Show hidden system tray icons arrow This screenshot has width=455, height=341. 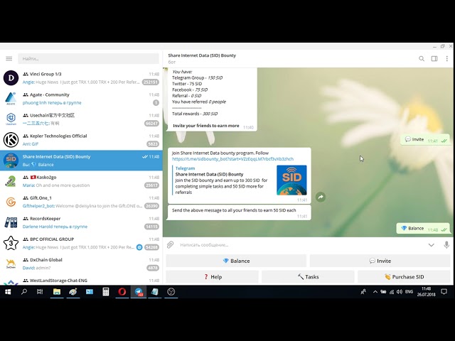coord(375,292)
